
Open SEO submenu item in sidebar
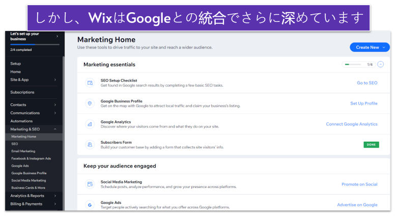click(15, 144)
